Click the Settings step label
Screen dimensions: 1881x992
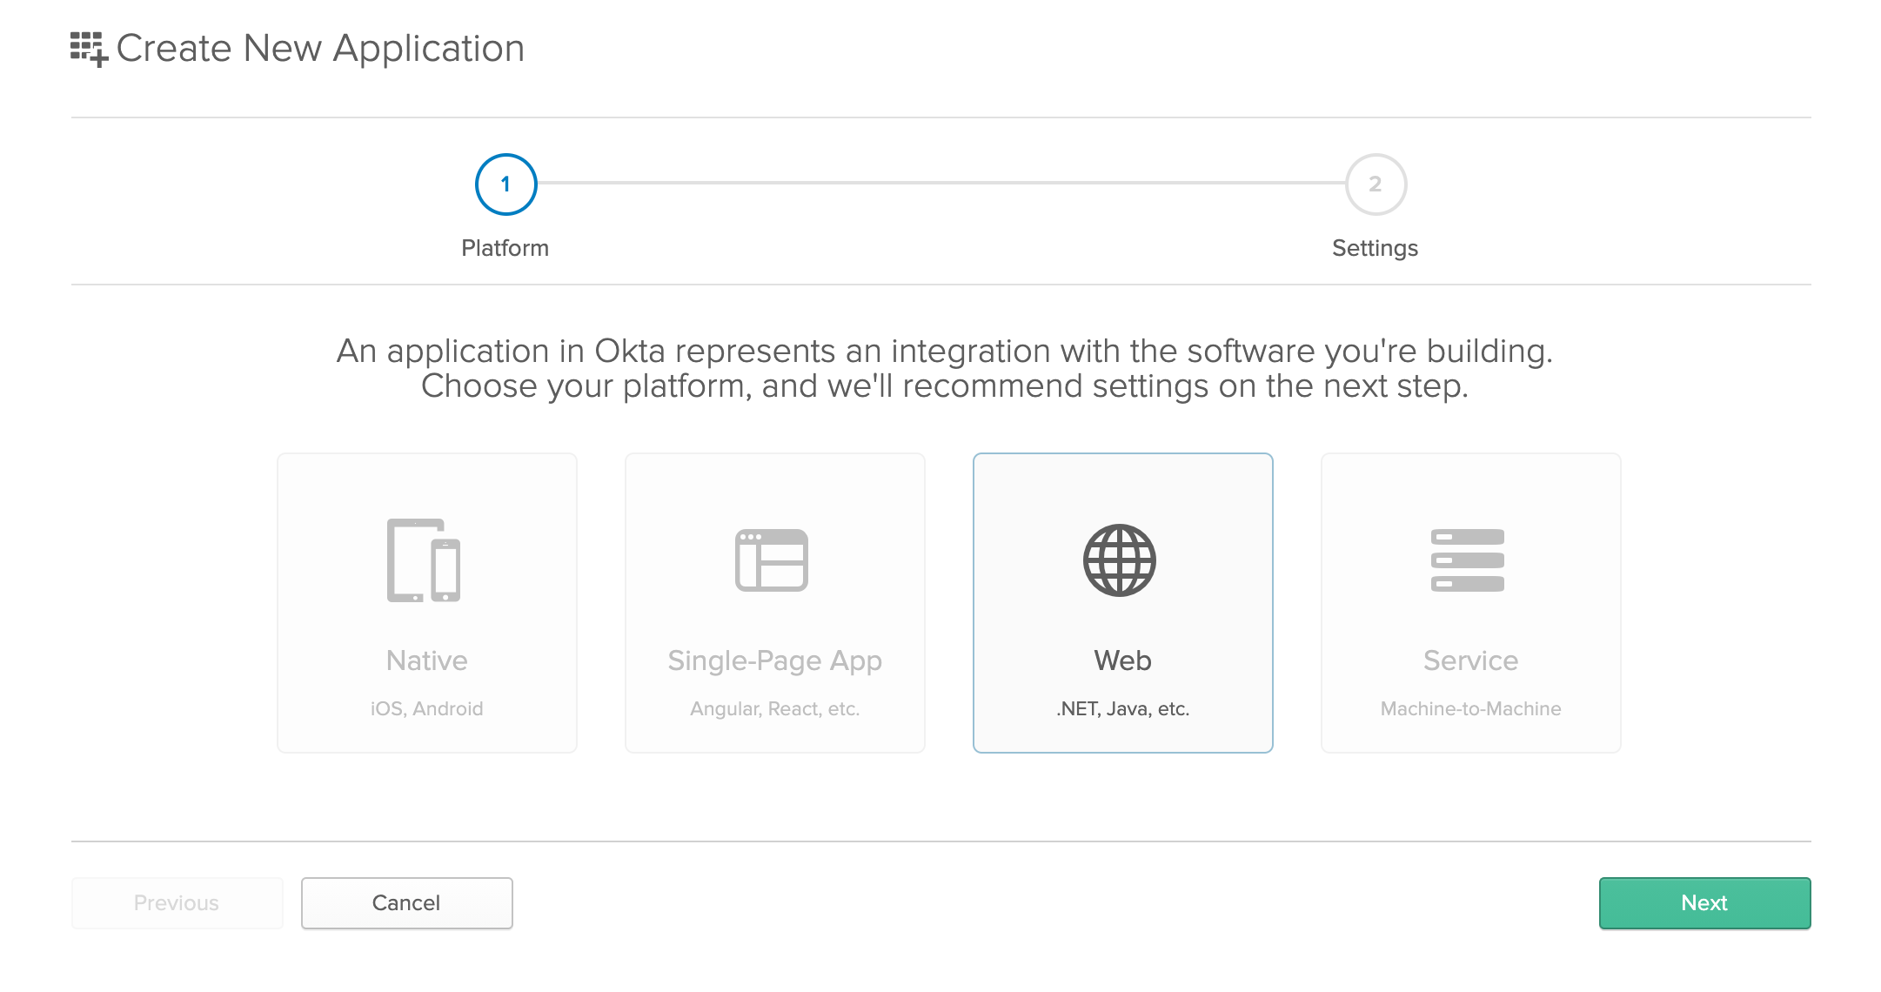point(1375,247)
